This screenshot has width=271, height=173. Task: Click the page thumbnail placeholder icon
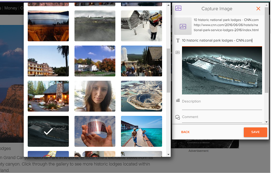(x=183, y=26)
